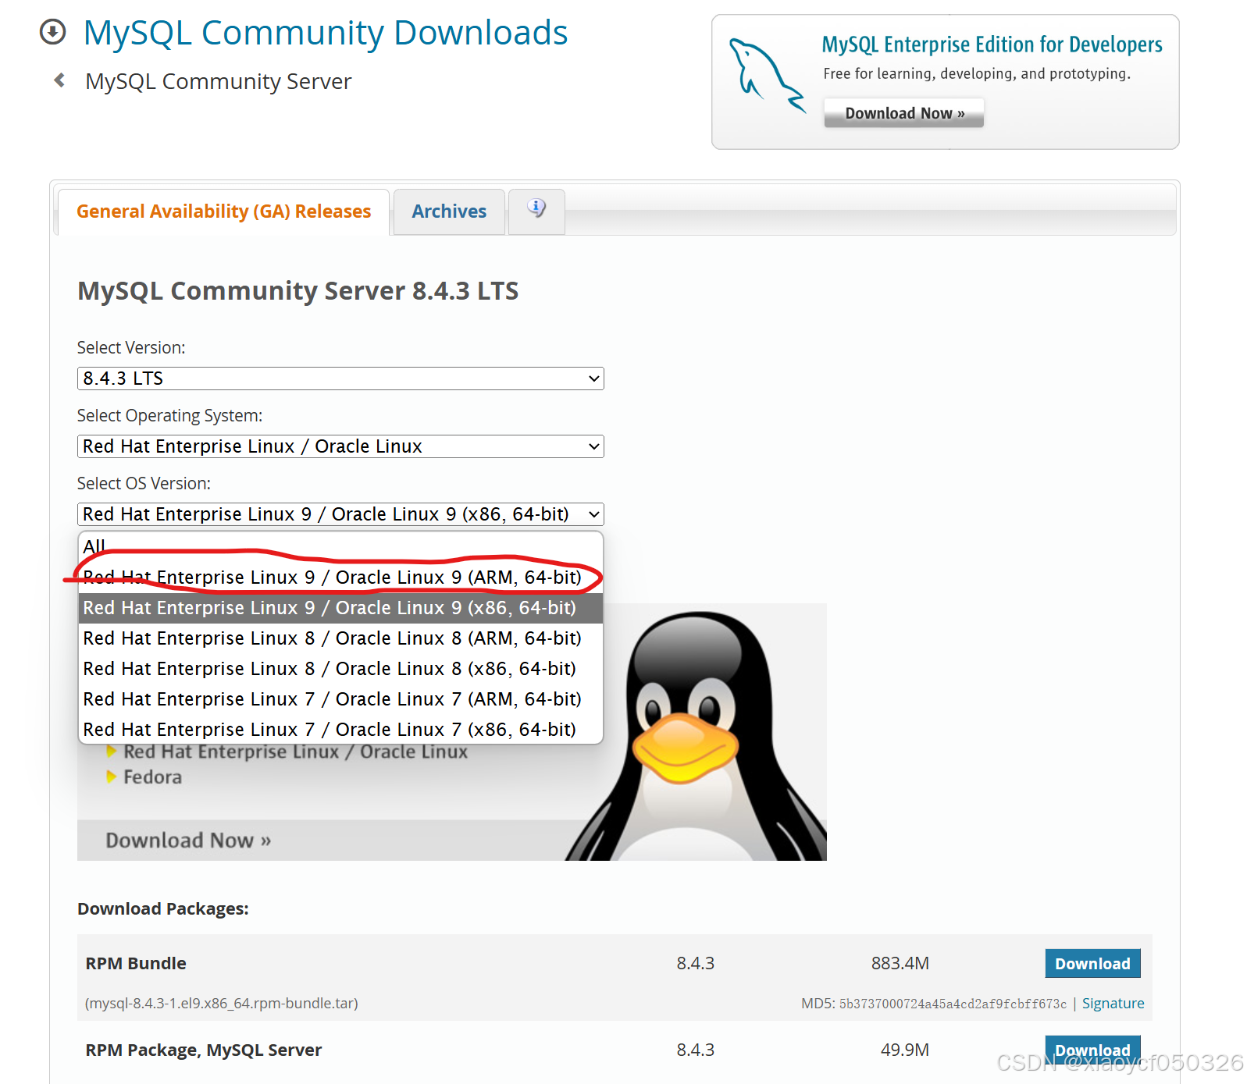The width and height of the screenshot is (1247, 1084).
Task: Click the mysql-8.4.3-1.el9.x86_64.rpm-bundle.tar filename
Action: tap(222, 1004)
